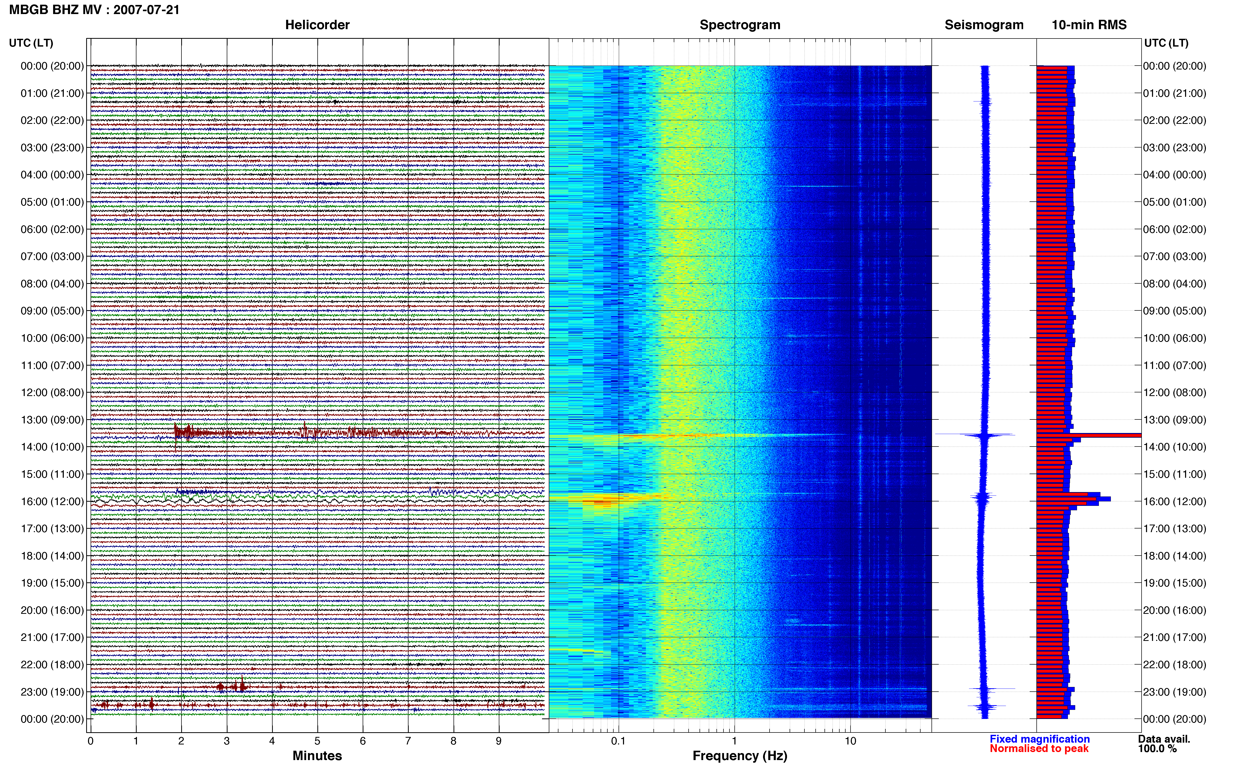
Task: Click left time label '07:00 (03:00)'
Action: (52, 257)
